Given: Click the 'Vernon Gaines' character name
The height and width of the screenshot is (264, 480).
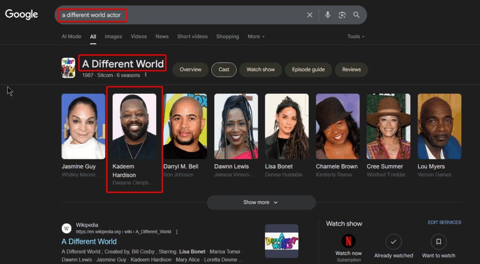Looking at the screenshot, I should coord(435,174).
